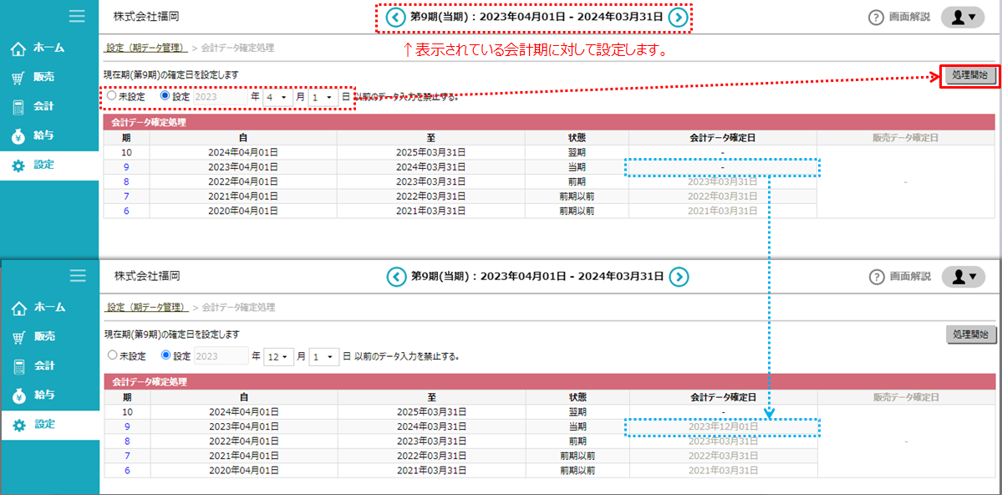Select the 設定 radio button in upper panel
Screen dimensions: 1002x495
point(165,96)
